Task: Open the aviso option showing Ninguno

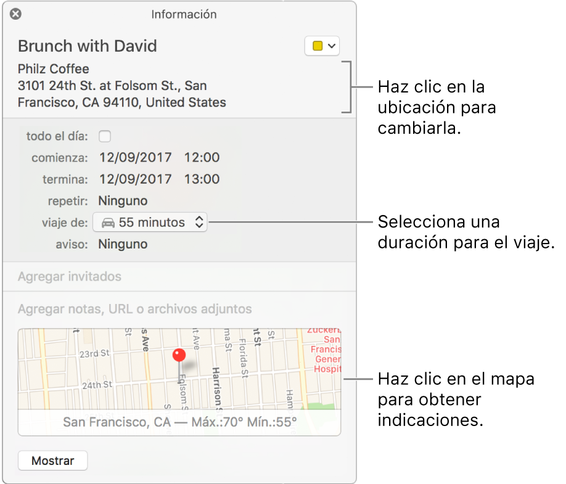Action: [123, 244]
